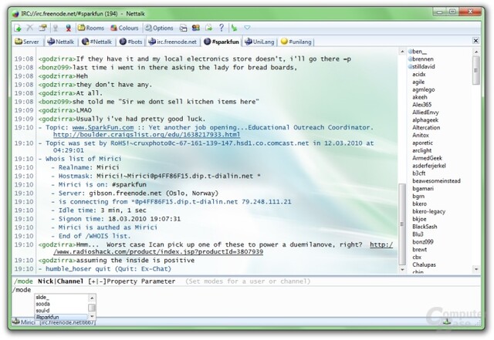Screen dimensions: 494x340
Task: Select user AlliedEnvy in the nick list
Action: [x=425, y=113]
